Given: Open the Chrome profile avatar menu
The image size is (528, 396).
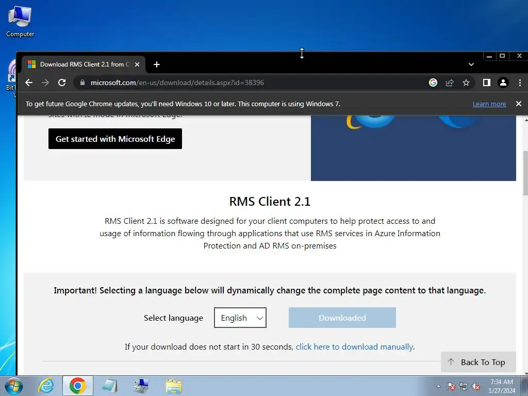Looking at the screenshot, I should pos(503,82).
